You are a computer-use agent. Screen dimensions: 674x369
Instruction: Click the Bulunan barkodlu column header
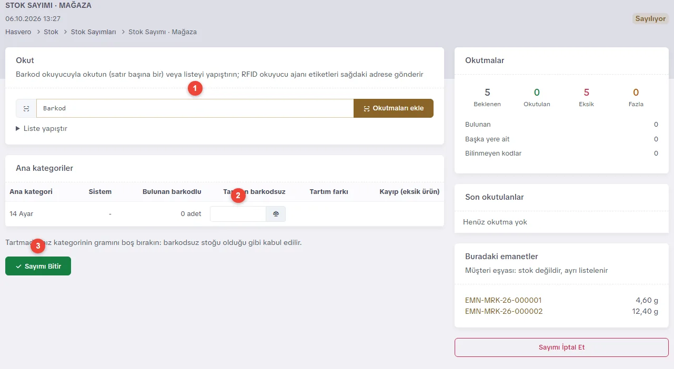coord(172,192)
